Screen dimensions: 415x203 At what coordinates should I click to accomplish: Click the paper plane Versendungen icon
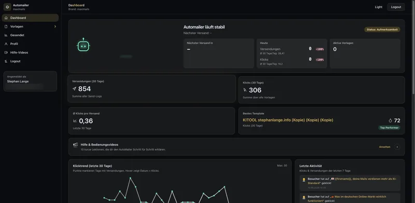coord(74,89)
